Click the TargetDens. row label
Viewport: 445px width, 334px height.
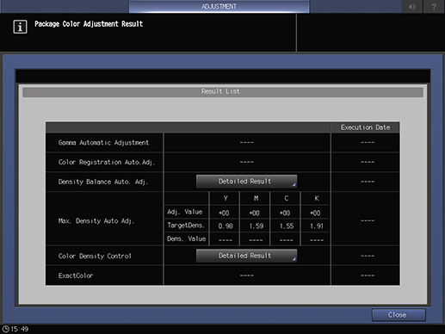[186, 226]
